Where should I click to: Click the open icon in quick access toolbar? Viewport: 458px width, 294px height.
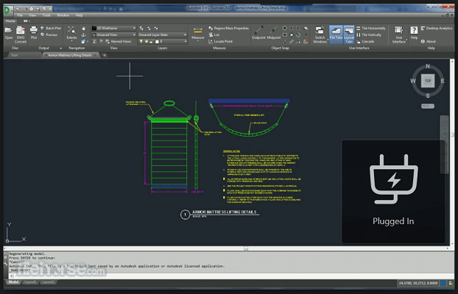tap(18, 9)
